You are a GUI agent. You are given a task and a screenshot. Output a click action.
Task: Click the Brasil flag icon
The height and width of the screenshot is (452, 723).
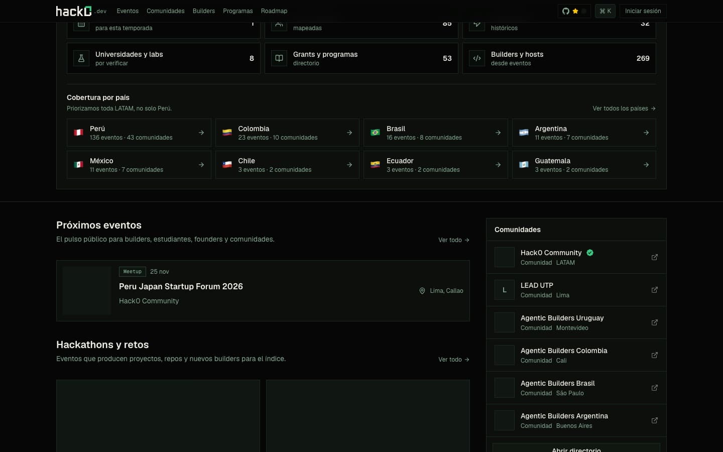click(375, 133)
